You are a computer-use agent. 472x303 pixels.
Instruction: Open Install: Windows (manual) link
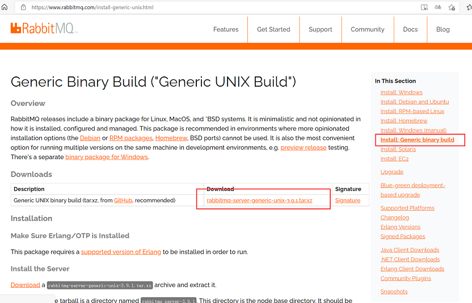coord(414,130)
